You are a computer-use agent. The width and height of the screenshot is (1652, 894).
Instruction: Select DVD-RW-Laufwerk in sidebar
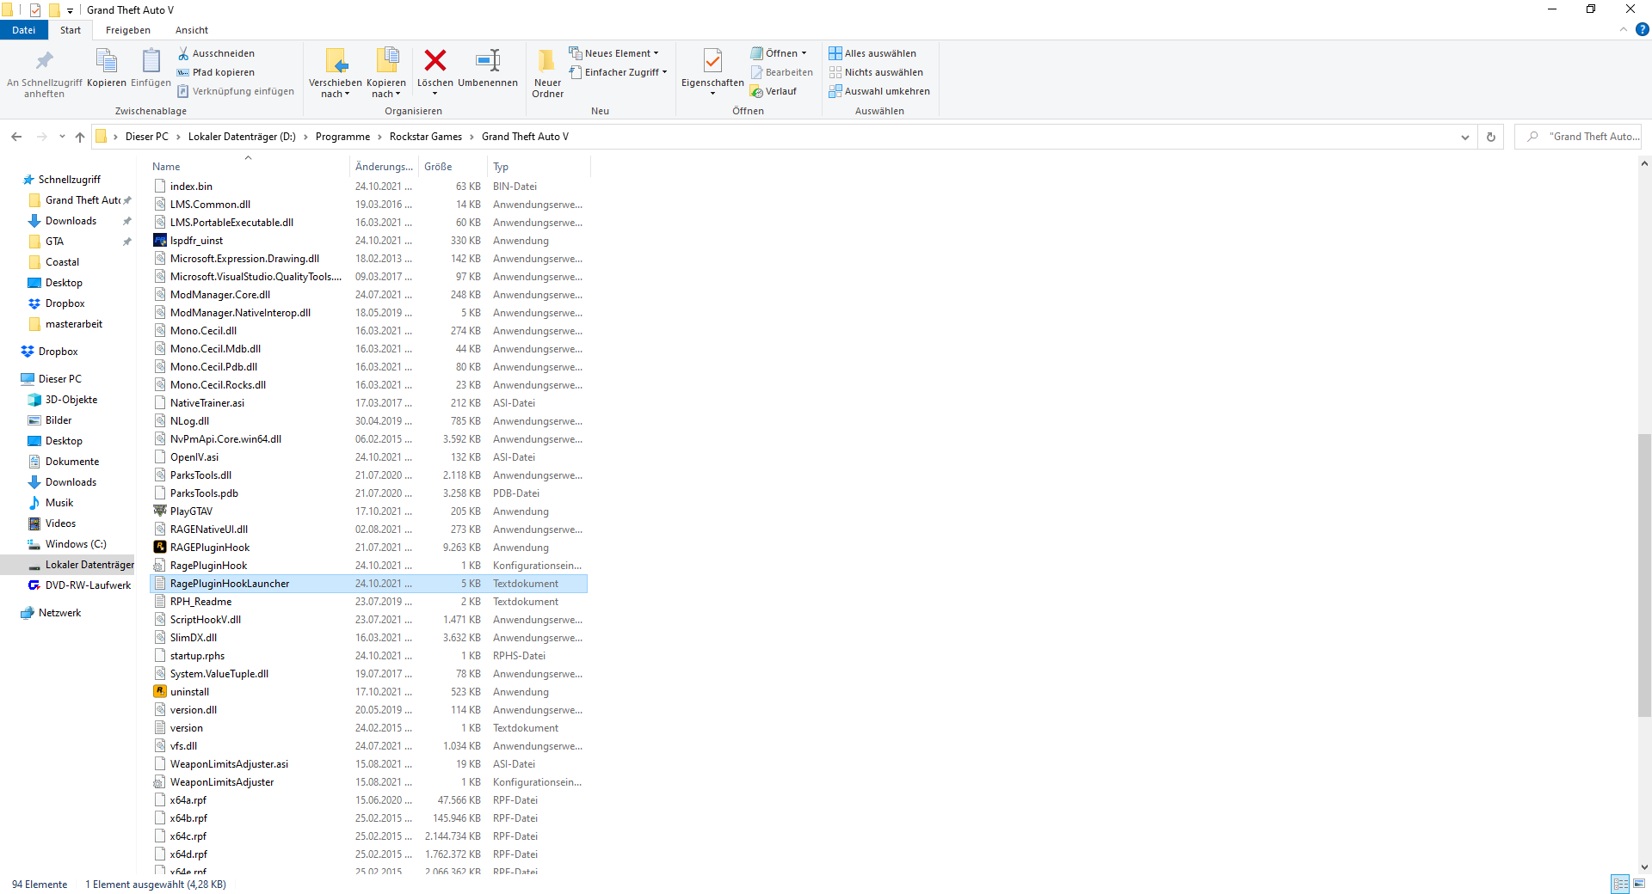coord(88,585)
